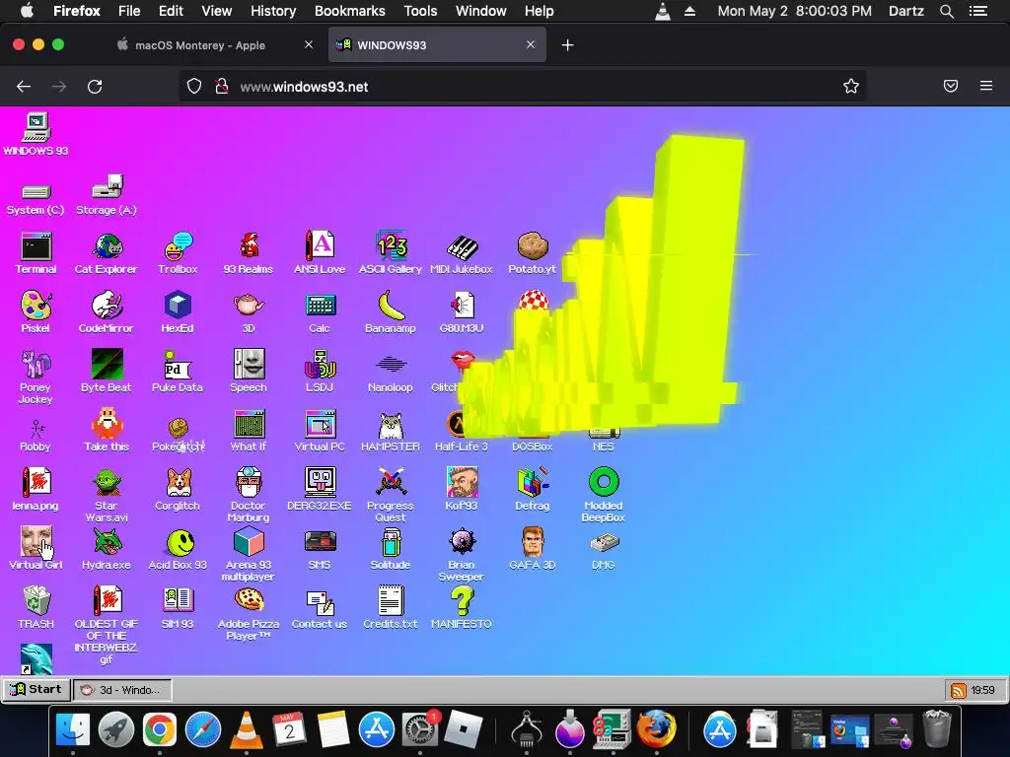Open Storage (A:) drive icon

click(x=107, y=194)
